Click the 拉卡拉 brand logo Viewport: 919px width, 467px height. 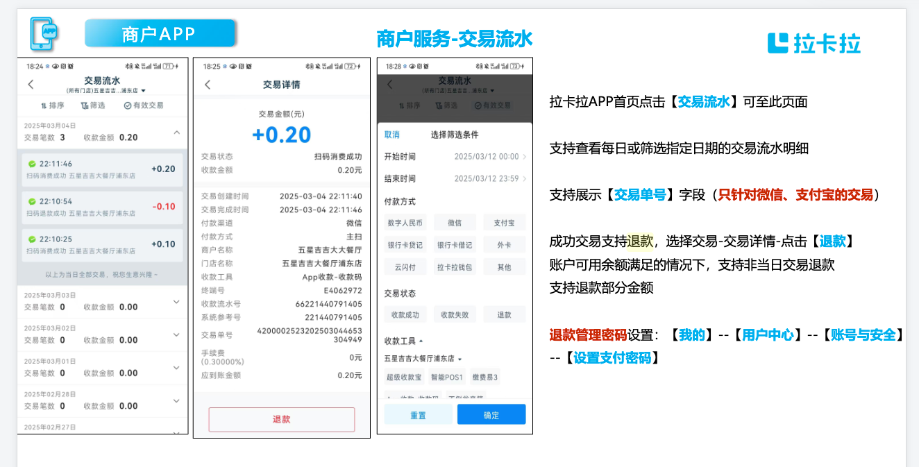tap(813, 43)
